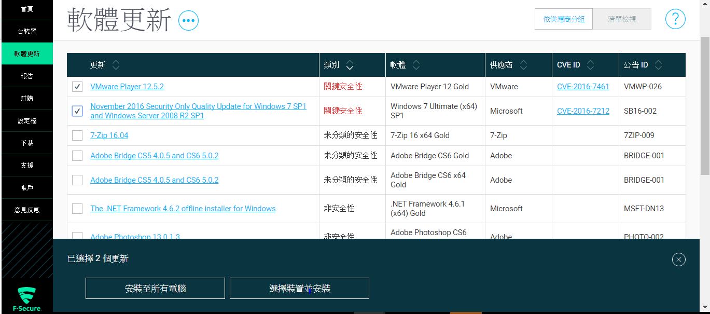
Task: Open Adobe Bridge link in BRIDGE-001 CS6 Gold row
Action: point(154,156)
